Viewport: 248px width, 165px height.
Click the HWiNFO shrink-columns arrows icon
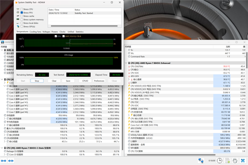pos(11,161)
